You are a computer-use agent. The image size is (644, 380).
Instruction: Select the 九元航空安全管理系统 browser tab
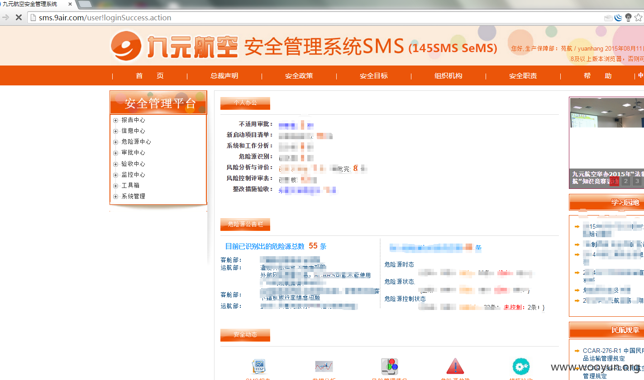36,4
